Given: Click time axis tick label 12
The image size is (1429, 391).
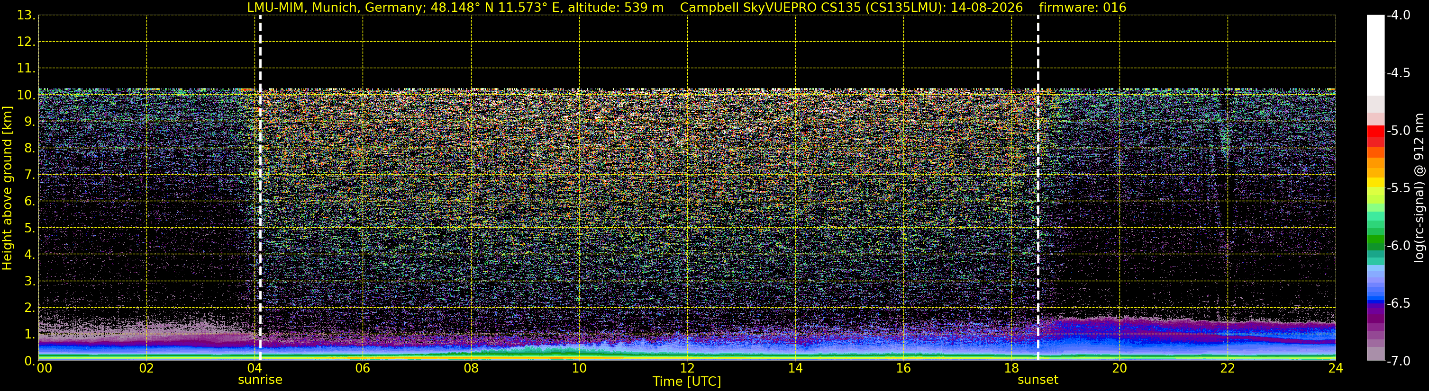Looking at the screenshot, I should 687,368.
